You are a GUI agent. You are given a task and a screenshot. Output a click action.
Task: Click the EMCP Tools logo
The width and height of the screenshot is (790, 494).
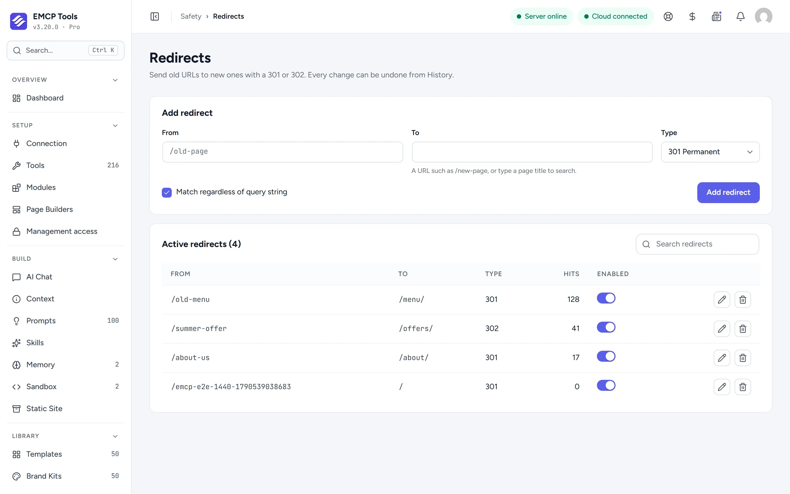point(19,21)
